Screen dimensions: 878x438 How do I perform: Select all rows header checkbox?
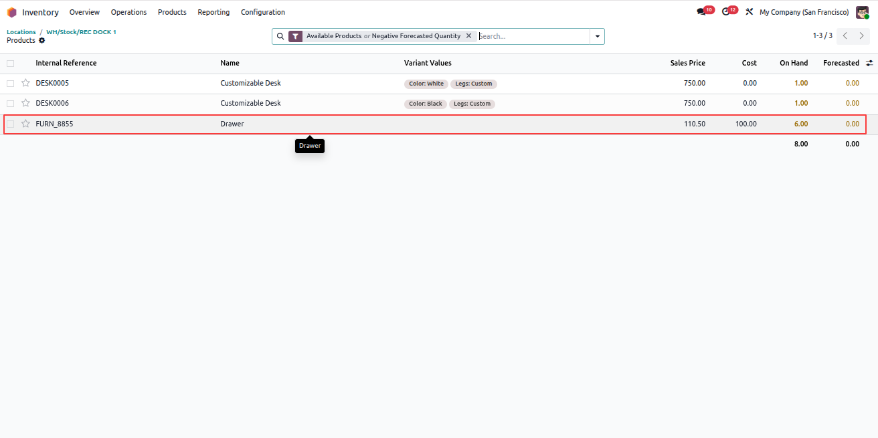coord(10,64)
